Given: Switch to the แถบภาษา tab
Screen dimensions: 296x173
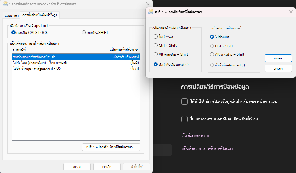Looking at the screenshot, I should coord(12,16).
